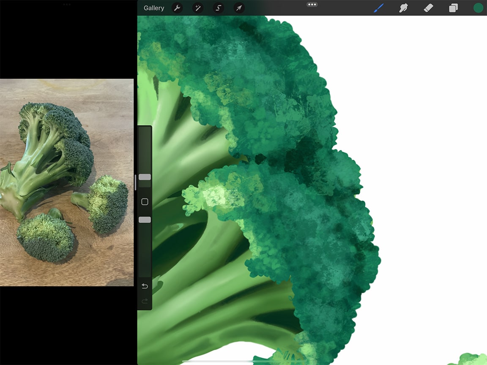487x365 pixels.
Task: Tap the undo arrow on the sidebar
Action: pos(144,286)
